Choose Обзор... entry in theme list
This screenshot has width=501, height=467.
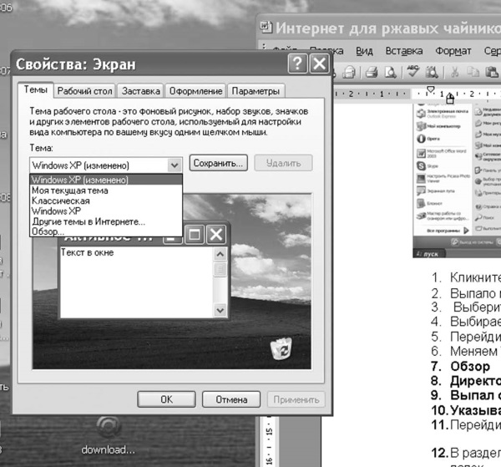(106, 231)
